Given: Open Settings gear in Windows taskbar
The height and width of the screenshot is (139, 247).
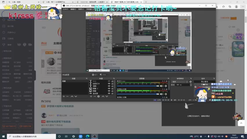Looking at the screenshot, I should tap(73, 137).
